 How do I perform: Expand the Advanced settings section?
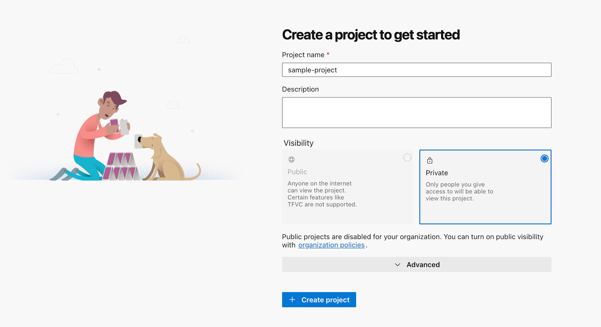tap(417, 264)
